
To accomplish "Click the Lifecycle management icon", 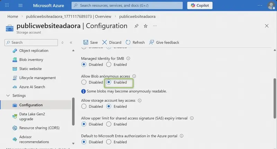I will pyautogui.click(x=15, y=78).
